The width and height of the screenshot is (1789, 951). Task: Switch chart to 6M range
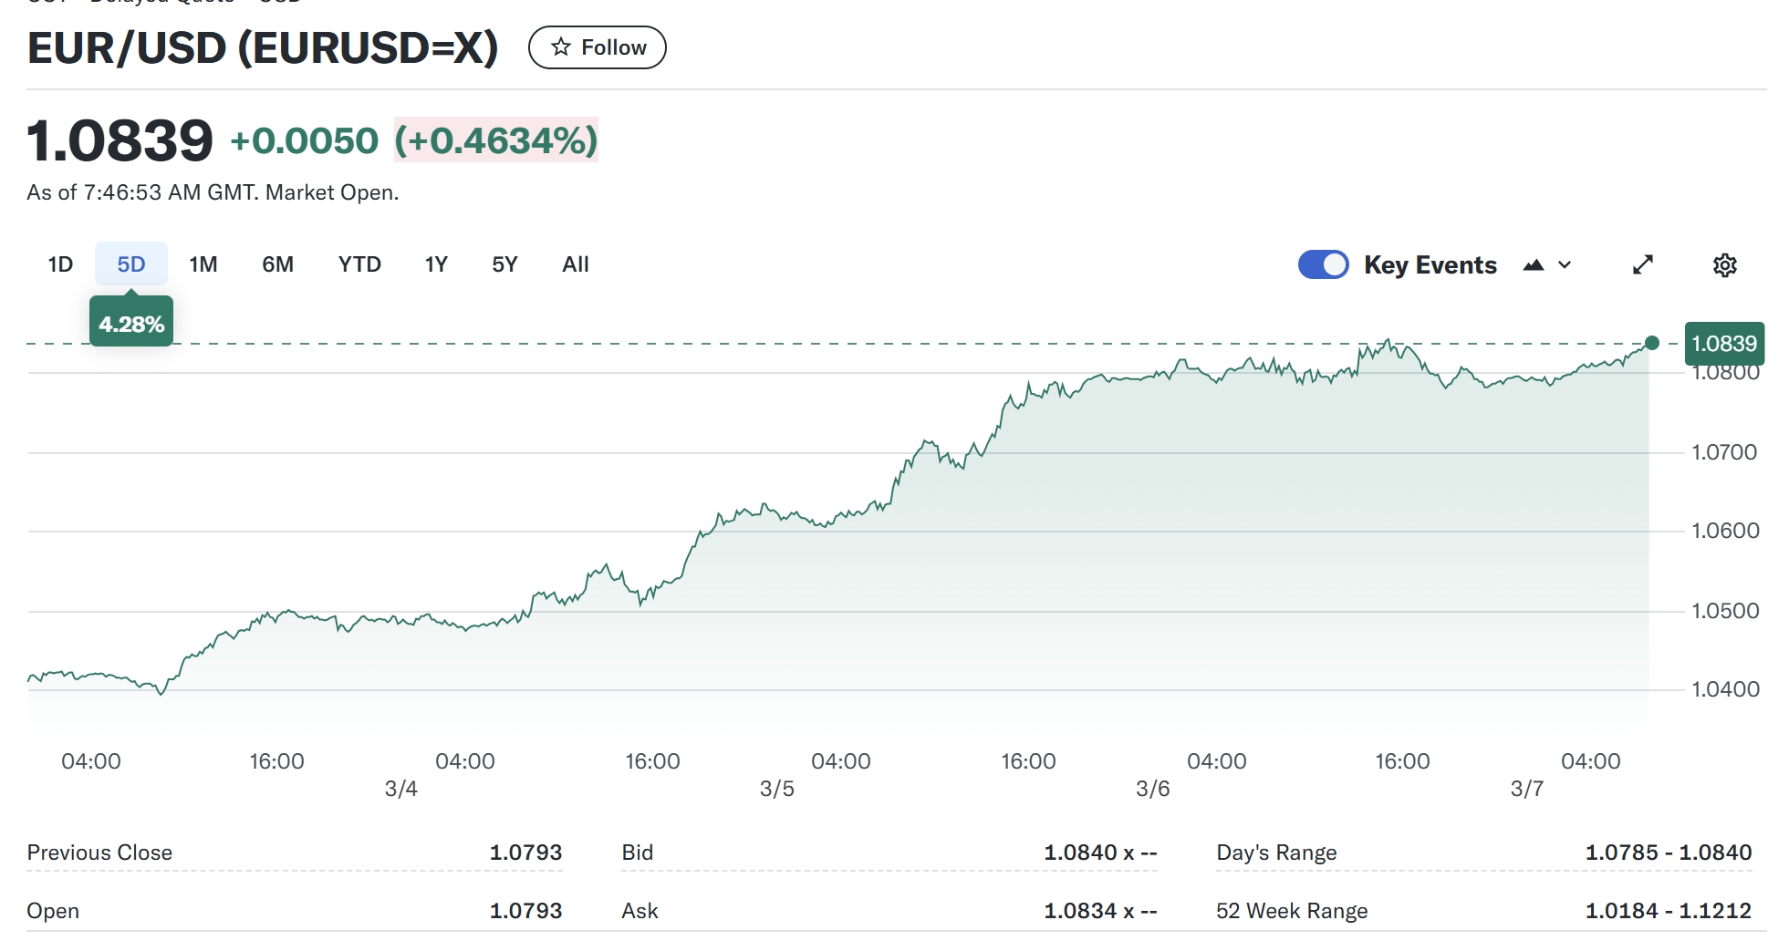tap(277, 264)
